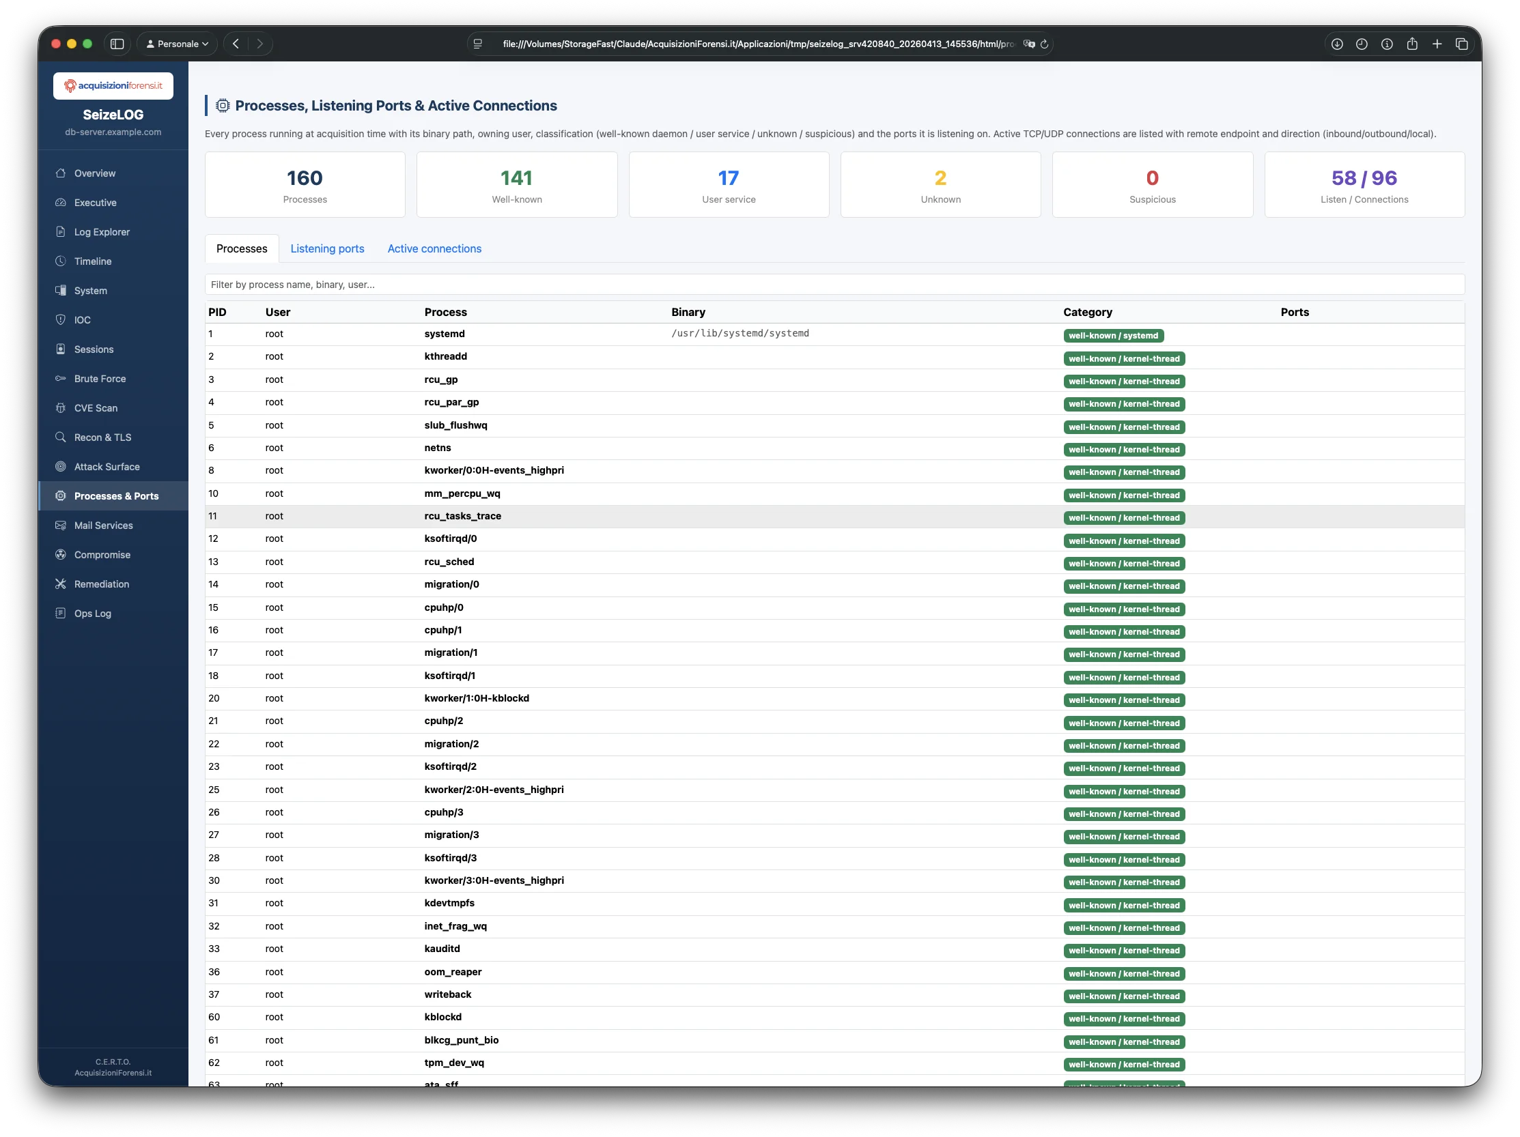The image size is (1520, 1137).
Task: Open the Ops Log page
Action: click(x=92, y=613)
